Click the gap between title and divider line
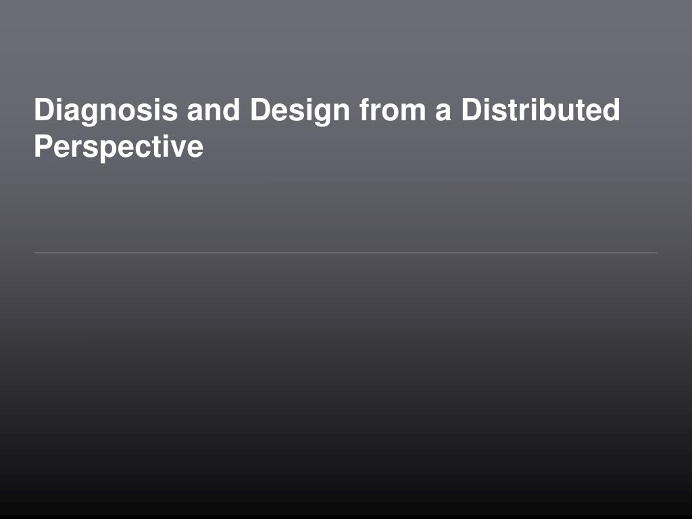Image resolution: width=692 pixels, height=519 pixels. tap(346, 207)
